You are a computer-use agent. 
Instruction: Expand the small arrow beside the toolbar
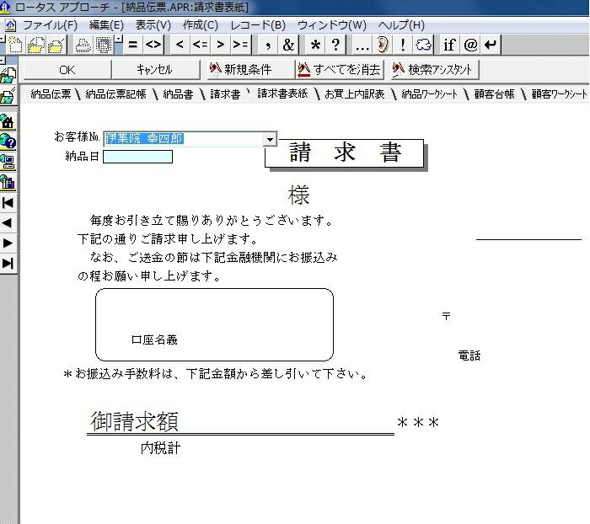point(119,39)
